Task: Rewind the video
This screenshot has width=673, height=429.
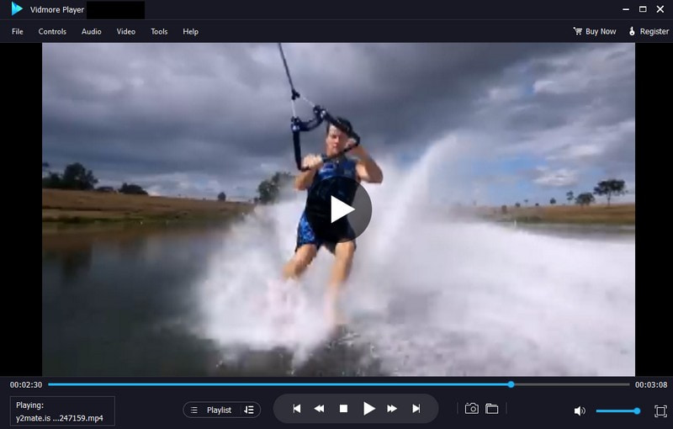Action: pyautogui.click(x=320, y=409)
